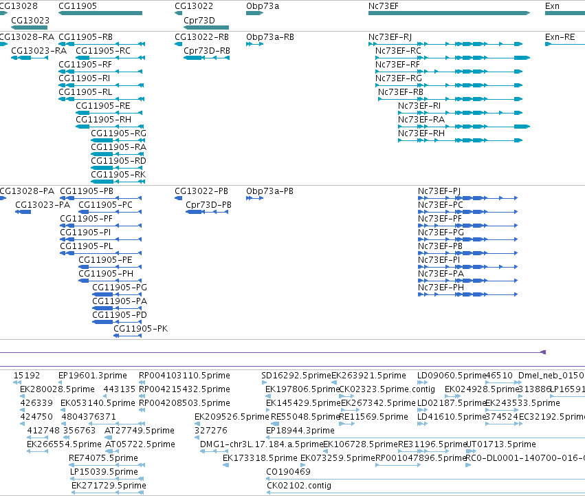Image resolution: width=585 pixels, height=496 pixels.
Task: Select transcript Nc73EF-RF
Action: coord(449,72)
